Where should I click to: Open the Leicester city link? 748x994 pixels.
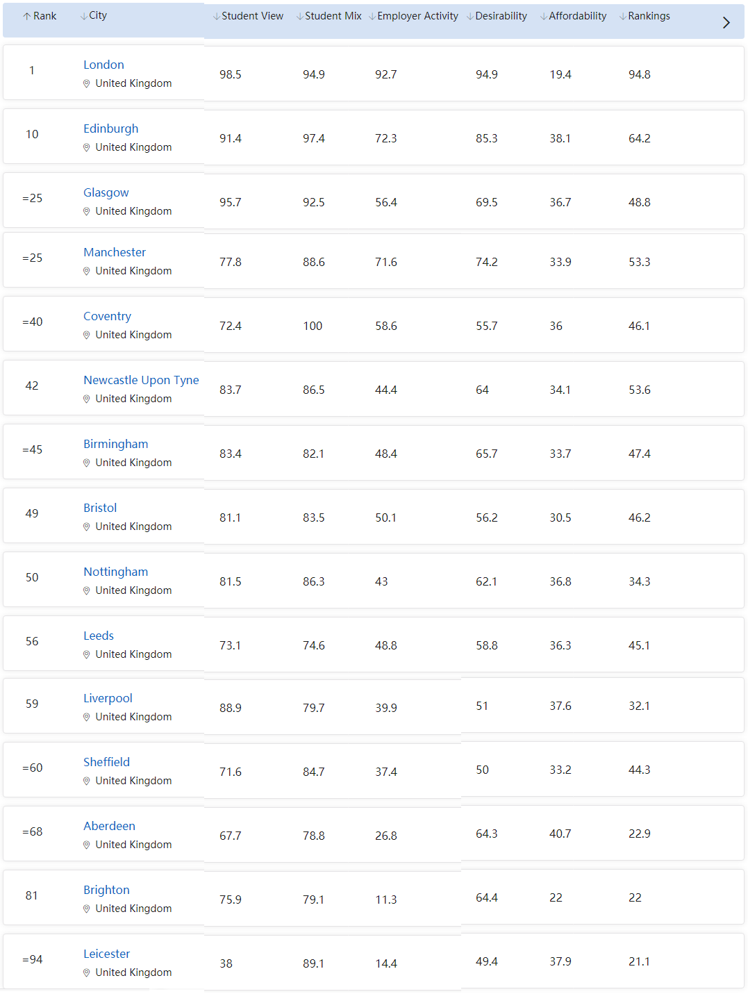click(106, 954)
